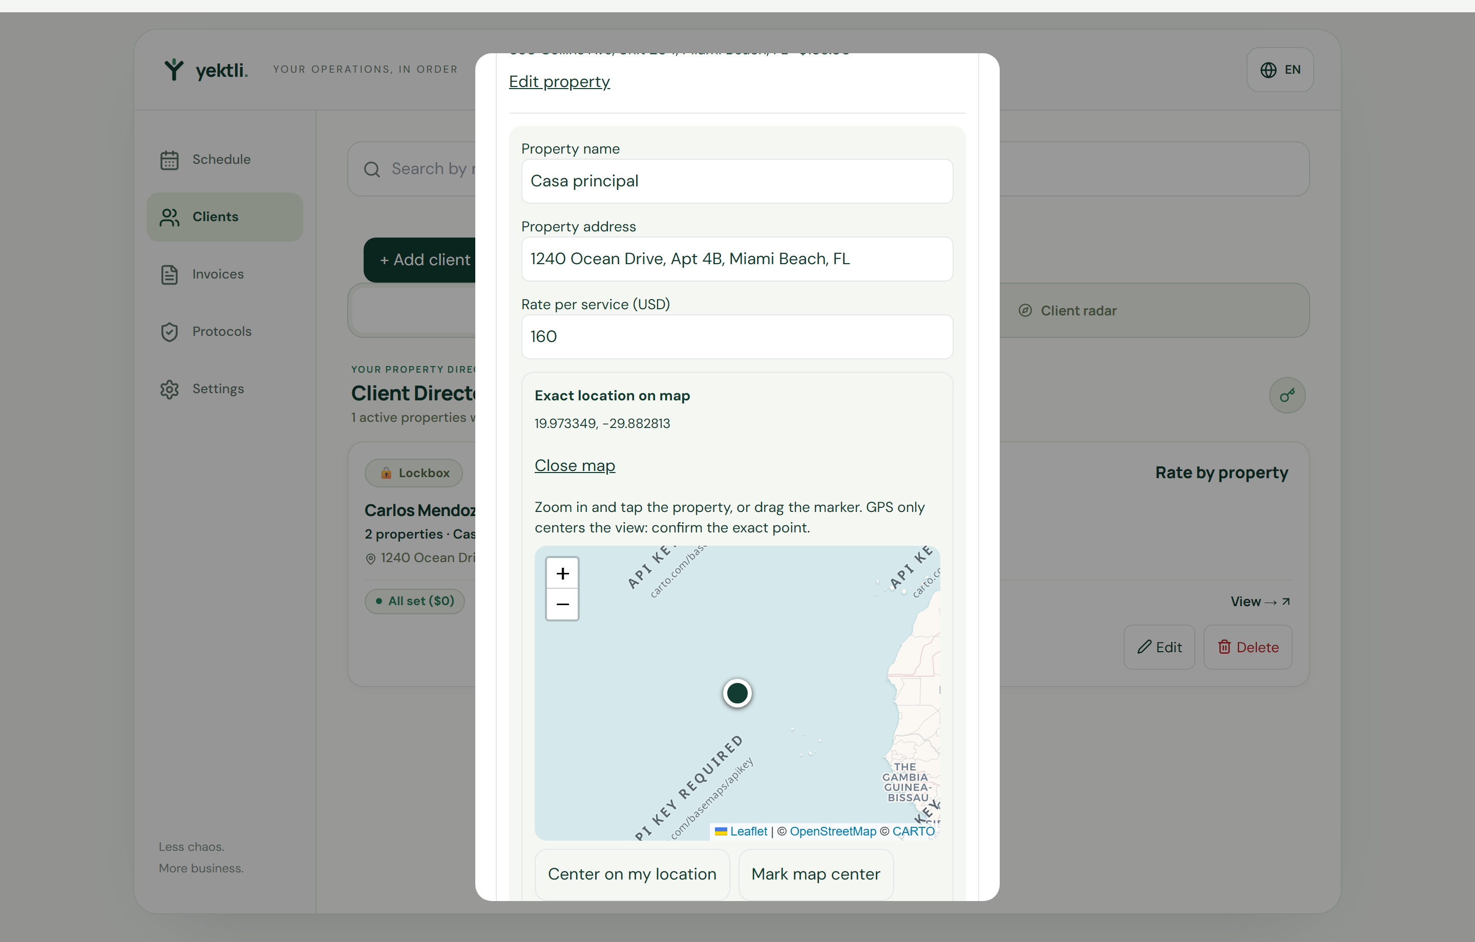Click the search magnifier icon
The image size is (1475, 942).
[372, 169]
